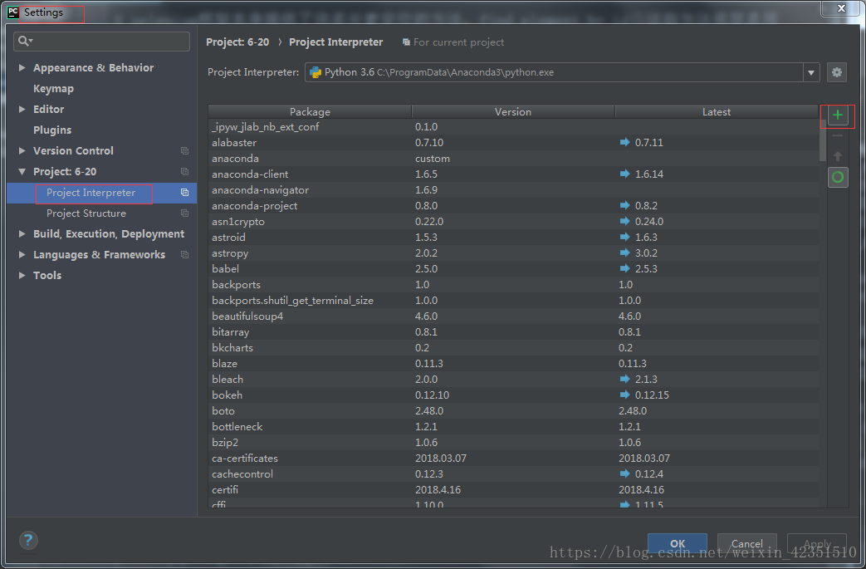Click the update arrow for cachecontrol 0.12.4

[624, 473]
